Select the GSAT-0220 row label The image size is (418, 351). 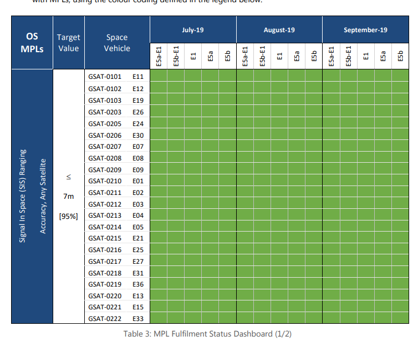(x=105, y=296)
